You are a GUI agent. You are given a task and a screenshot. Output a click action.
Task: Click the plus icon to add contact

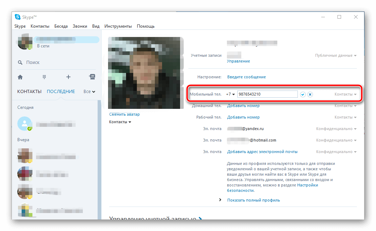pos(68,77)
